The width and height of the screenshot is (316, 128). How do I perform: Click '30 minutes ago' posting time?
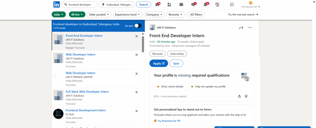(x=166, y=42)
